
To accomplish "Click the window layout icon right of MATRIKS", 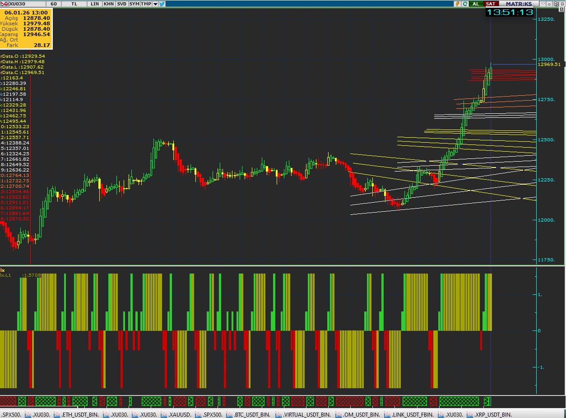I will click(555, 4).
